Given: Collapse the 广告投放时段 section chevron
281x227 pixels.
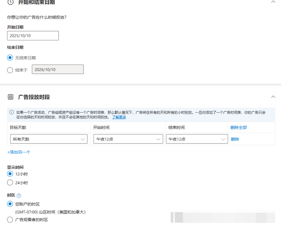Looking at the screenshot, I should [273, 97].
